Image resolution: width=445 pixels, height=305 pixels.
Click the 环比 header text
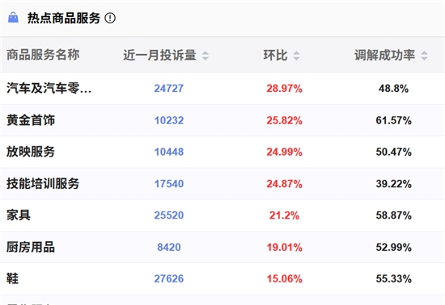tap(275, 55)
